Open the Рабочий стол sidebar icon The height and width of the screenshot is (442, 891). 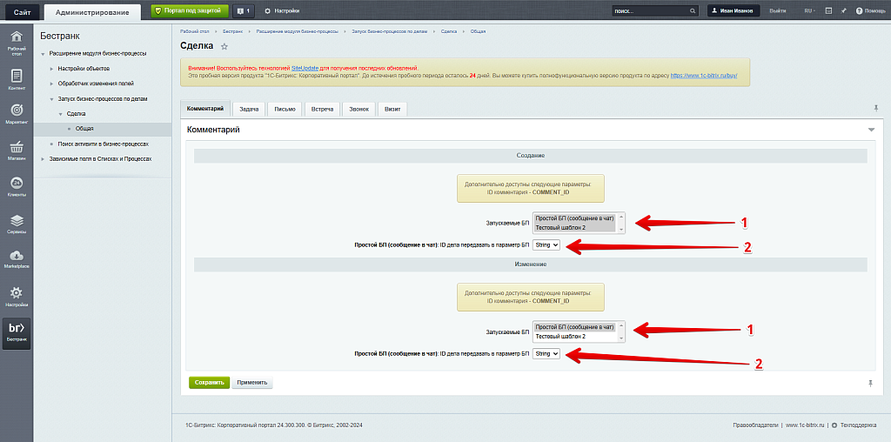click(x=17, y=42)
